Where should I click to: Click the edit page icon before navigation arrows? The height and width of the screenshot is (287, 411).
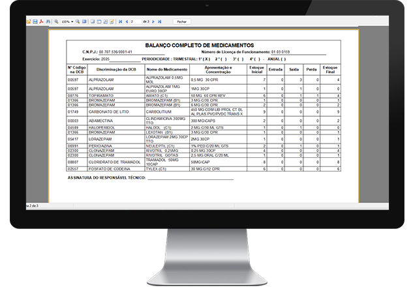(112, 22)
